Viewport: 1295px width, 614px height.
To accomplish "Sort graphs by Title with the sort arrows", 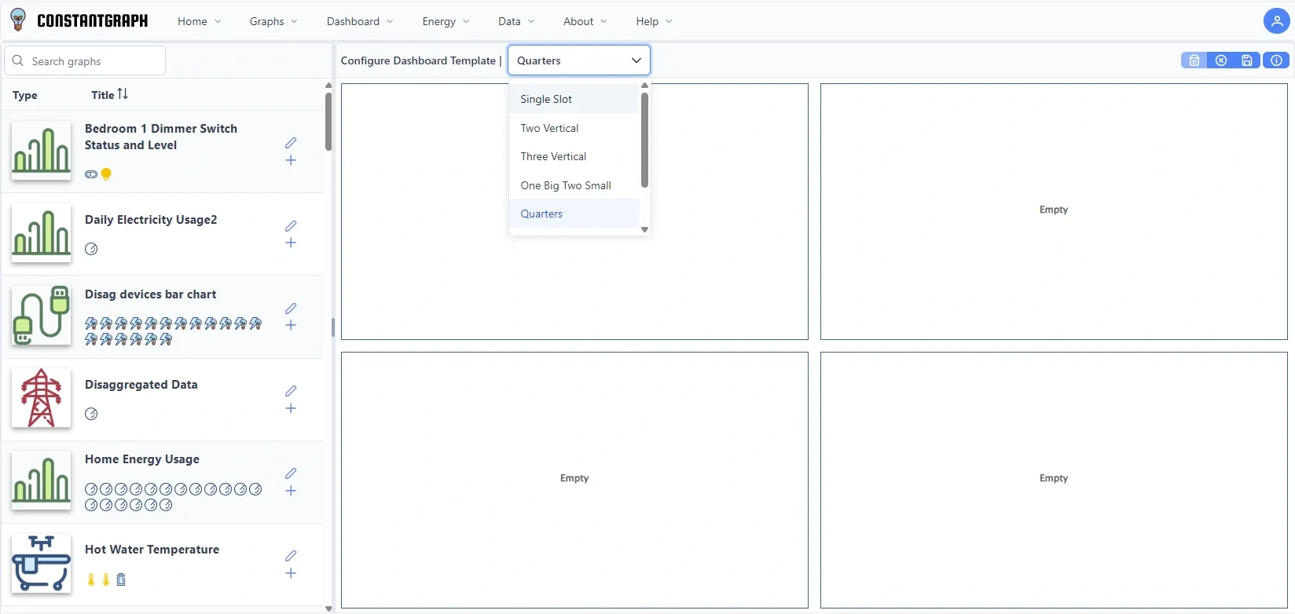I will [123, 94].
